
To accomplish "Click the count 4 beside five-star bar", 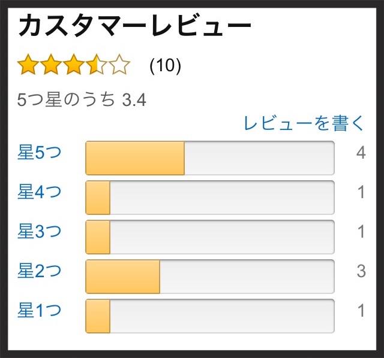I will (x=361, y=153).
